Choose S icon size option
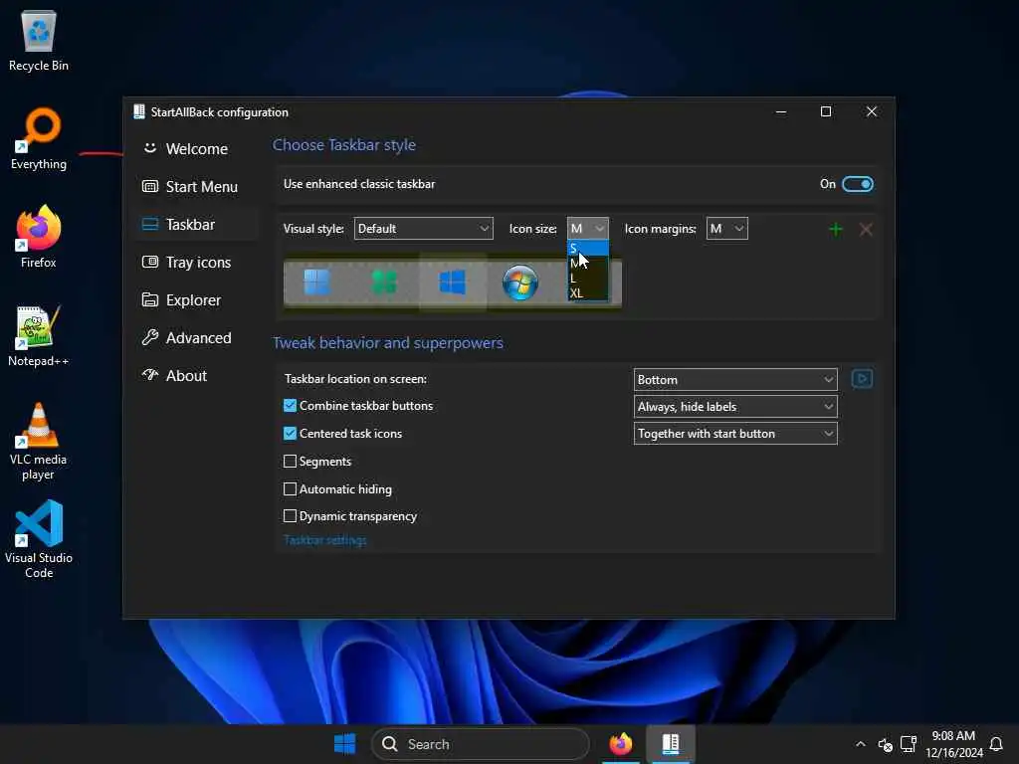Image resolution: width=1019 pixels, height=764 pixels. [587, 248]
